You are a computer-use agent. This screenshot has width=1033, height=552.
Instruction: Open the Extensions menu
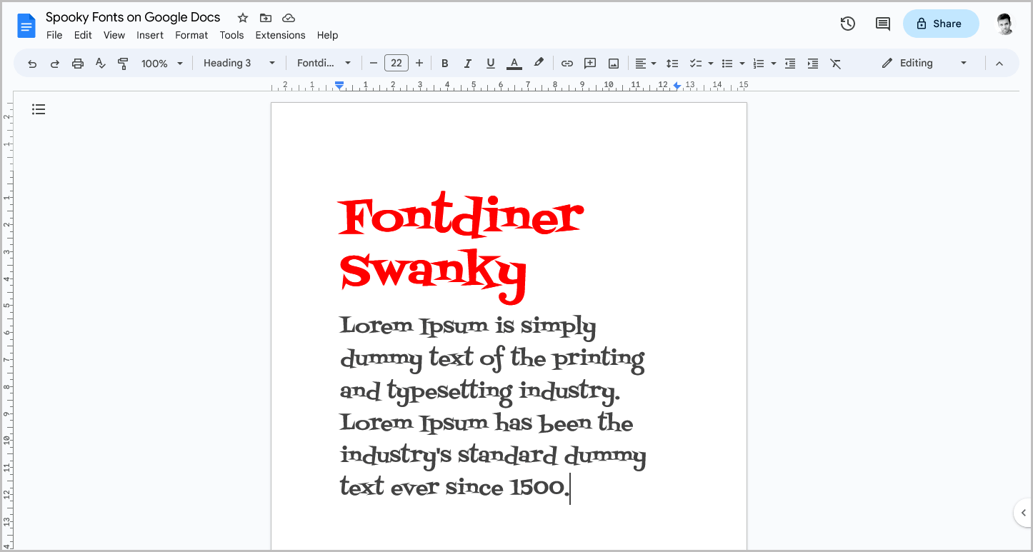[280, 34]
